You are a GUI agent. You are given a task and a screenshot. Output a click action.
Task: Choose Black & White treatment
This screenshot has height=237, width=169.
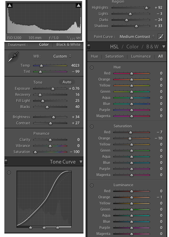(x=69, y=44)
